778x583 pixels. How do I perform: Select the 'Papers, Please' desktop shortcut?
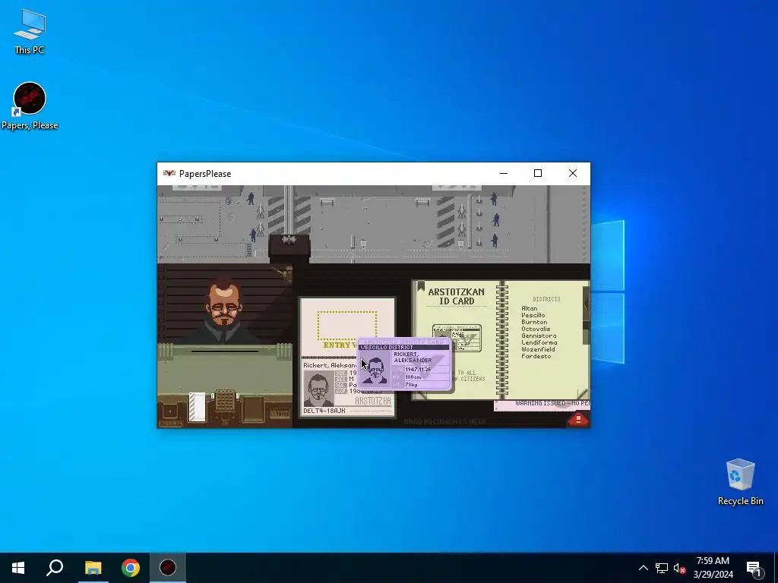click(x=30, y=106)
